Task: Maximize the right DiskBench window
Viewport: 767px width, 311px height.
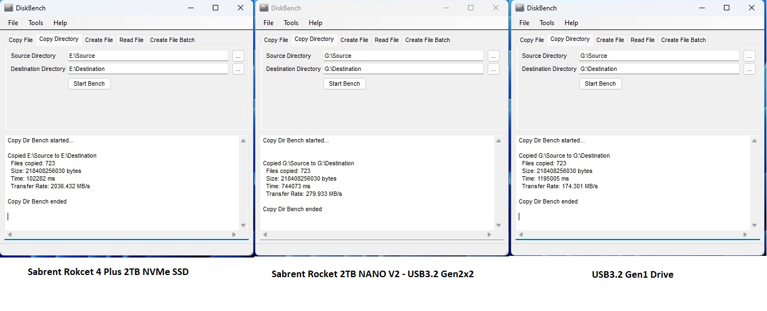Action: (727, 8)
